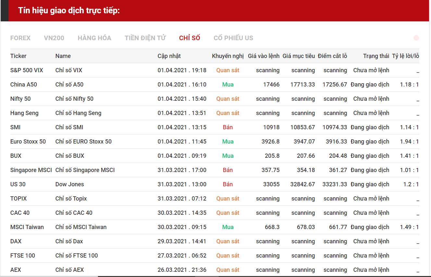Click the target price 207.66
The width and height of the screenshot is (431, 277).
coord(306,156)
